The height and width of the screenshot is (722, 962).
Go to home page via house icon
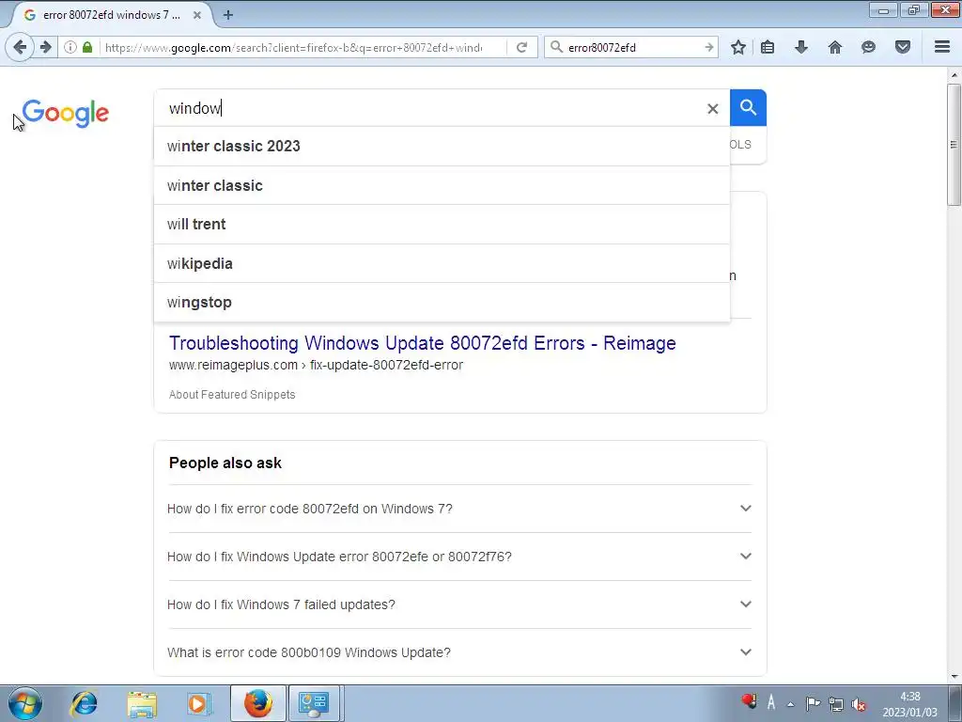[x=835, y=47]
